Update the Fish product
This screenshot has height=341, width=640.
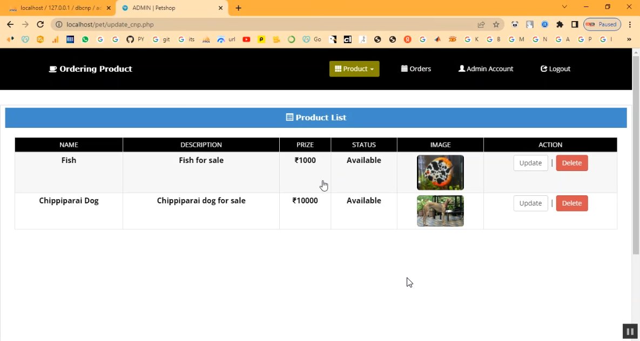(530, 163)
